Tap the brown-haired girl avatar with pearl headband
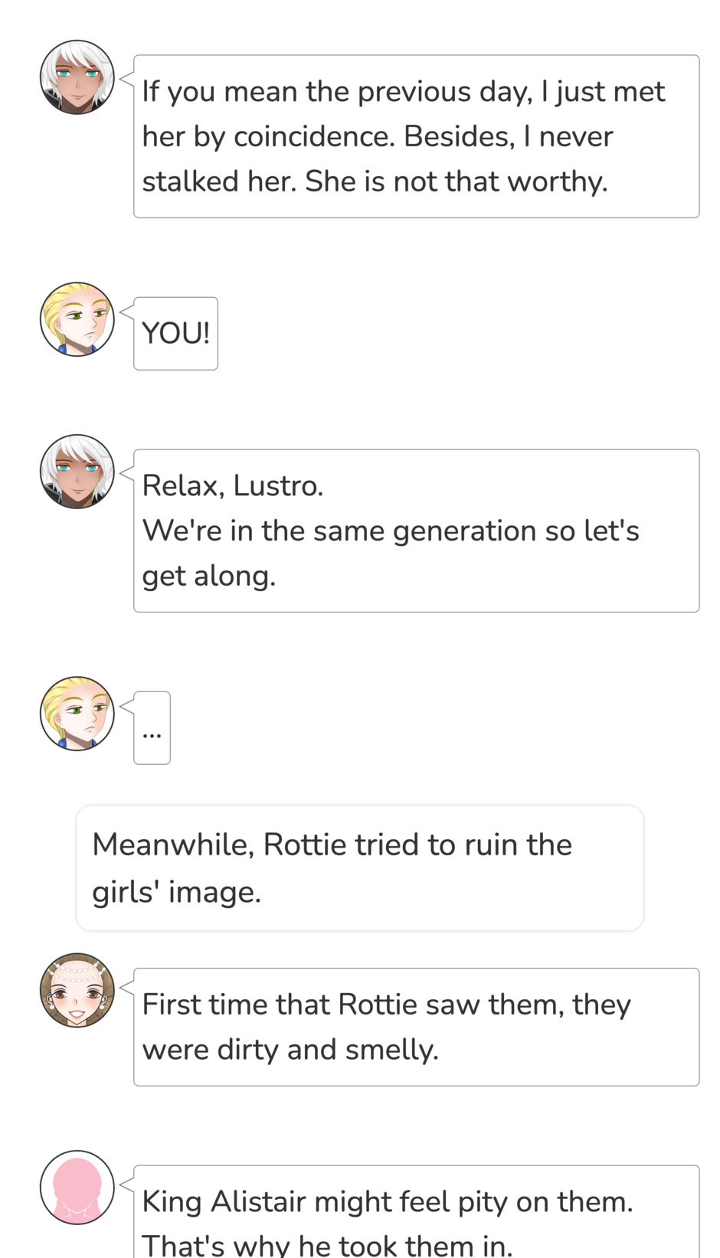This screenshot has height=1258, width=720. [77, 990]
